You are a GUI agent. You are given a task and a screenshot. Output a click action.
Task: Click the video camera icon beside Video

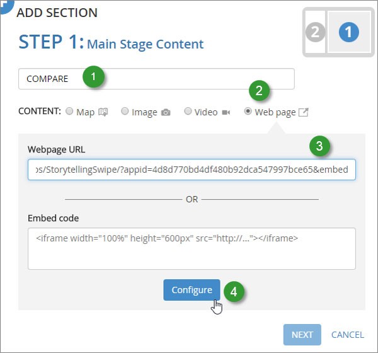226,112
